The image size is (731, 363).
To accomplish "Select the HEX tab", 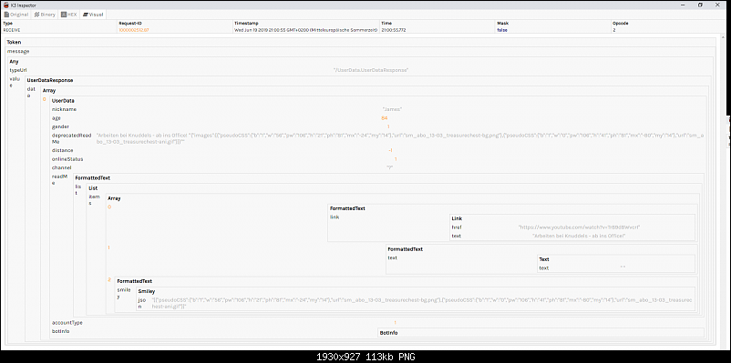I will click(69, 15).
